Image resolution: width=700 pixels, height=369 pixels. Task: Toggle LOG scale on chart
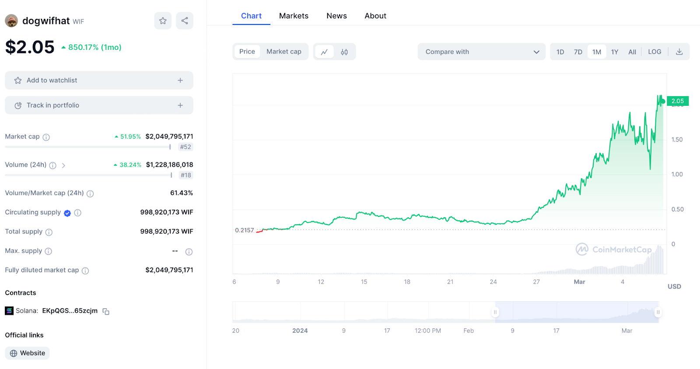[x=654, y=52]
